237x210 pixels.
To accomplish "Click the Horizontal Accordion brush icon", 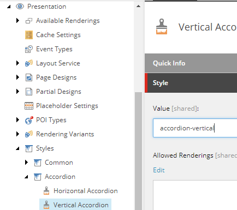I will [46, 191].
